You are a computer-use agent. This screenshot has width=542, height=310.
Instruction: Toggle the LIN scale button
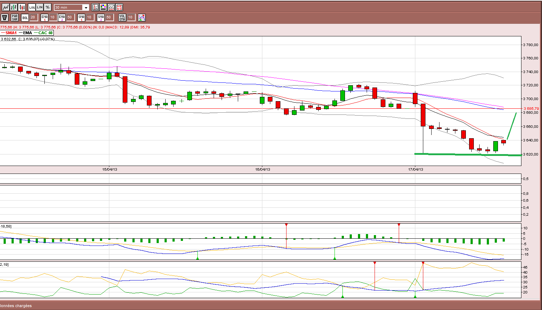[40, 7]
